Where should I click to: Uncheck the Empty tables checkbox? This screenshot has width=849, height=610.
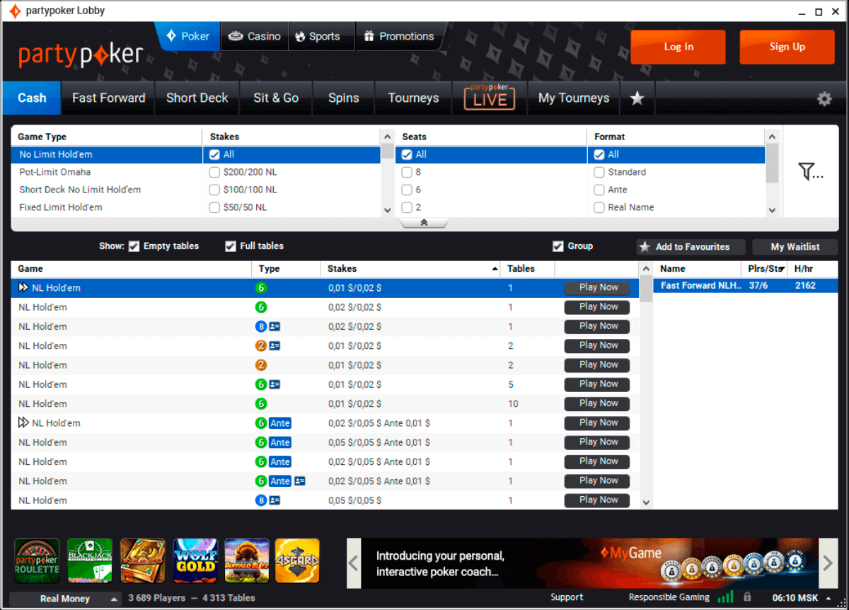(x=134, y=246)
